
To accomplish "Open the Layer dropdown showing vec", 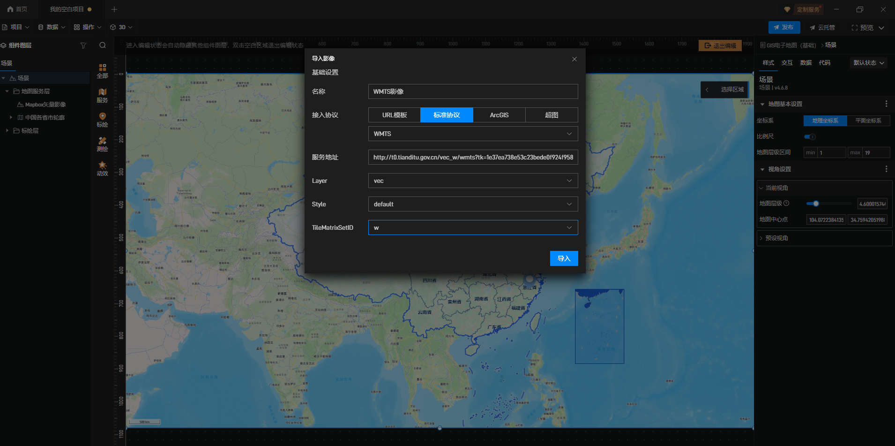I will click(x=473, y=181).
